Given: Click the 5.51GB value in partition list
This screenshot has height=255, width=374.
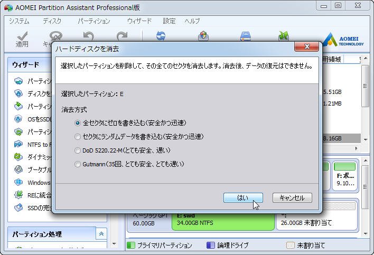Looking at the screenshot, I should pyautogui.click(x=332, y=92).
